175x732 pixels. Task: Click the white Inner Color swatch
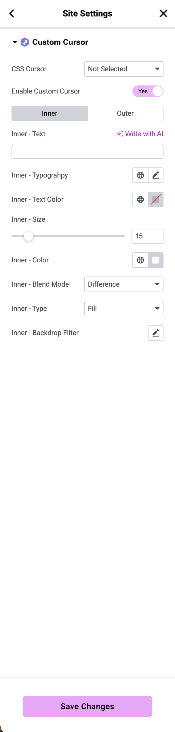(x=156, y=260)
